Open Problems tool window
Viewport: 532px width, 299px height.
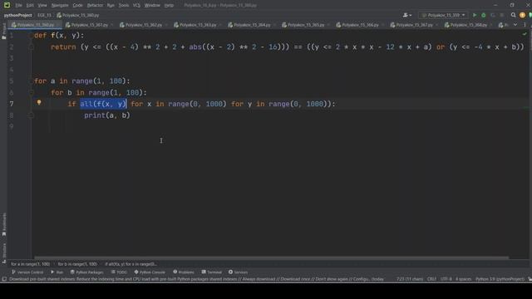tap(184, 272)
